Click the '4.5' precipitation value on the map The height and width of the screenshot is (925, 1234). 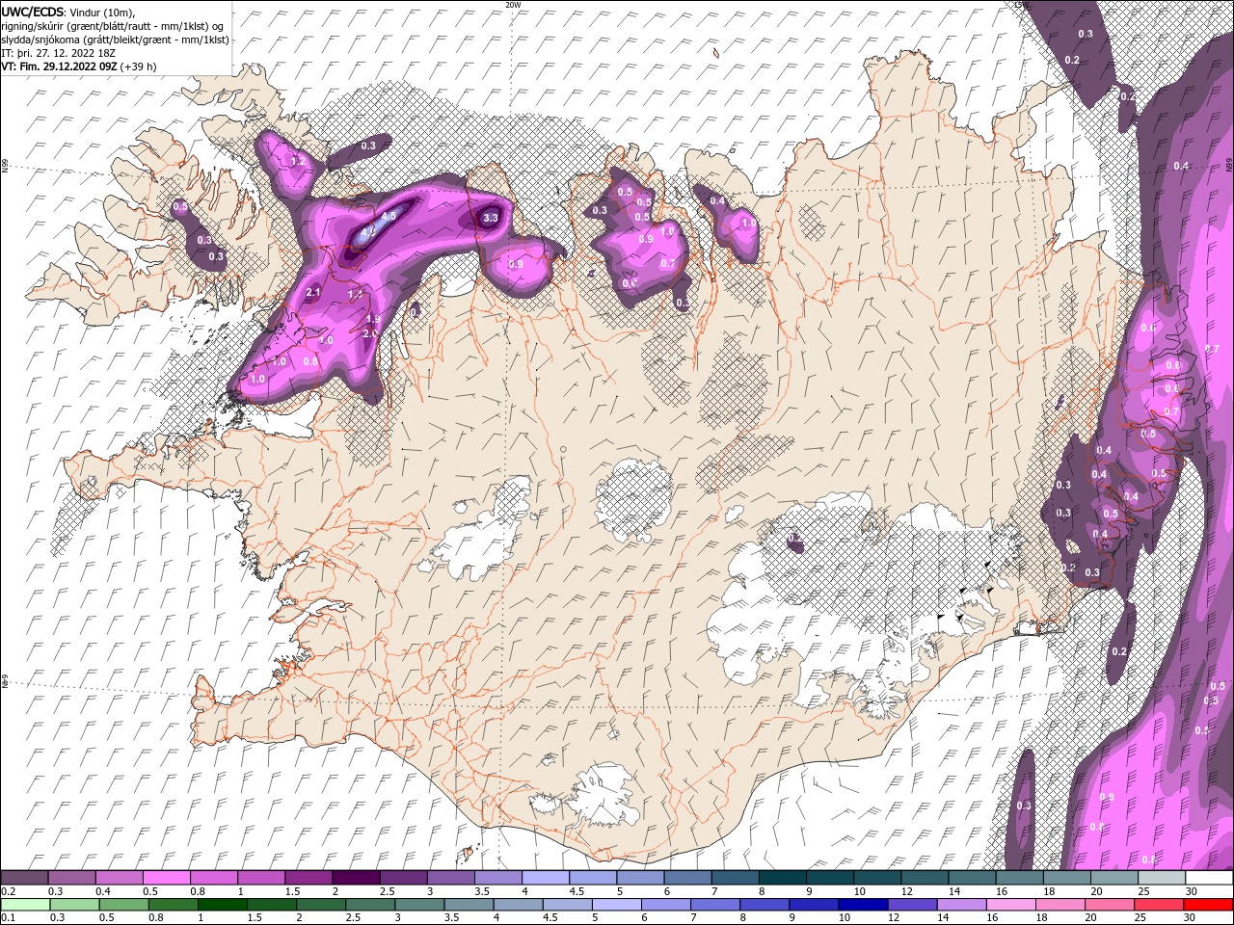pyautogui.click(x=389, y=216)
